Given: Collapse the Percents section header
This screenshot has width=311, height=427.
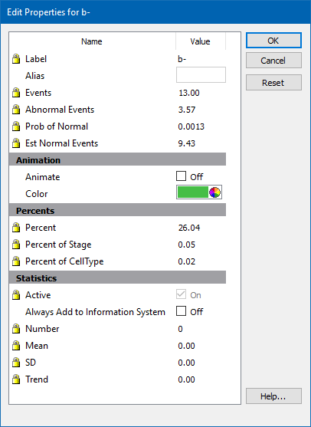Looking at the screenshot, I should (117, 211).
